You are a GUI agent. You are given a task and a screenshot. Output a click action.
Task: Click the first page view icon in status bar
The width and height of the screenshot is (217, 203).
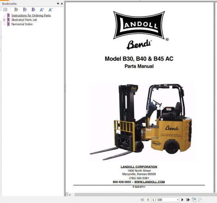[194, 200]
